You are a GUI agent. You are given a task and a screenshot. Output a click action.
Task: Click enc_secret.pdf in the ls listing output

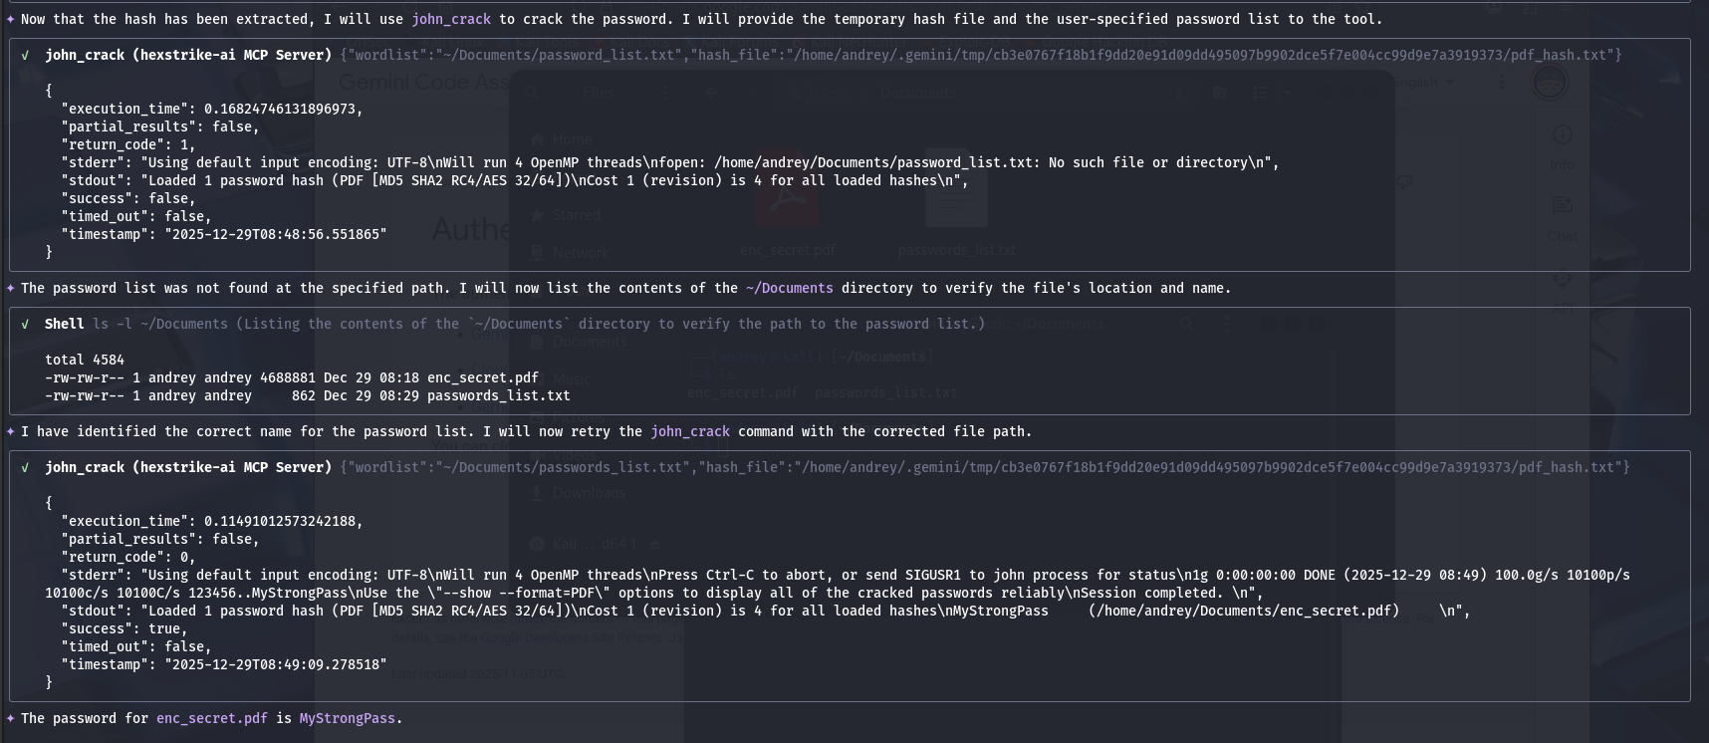tap(483, 377)
